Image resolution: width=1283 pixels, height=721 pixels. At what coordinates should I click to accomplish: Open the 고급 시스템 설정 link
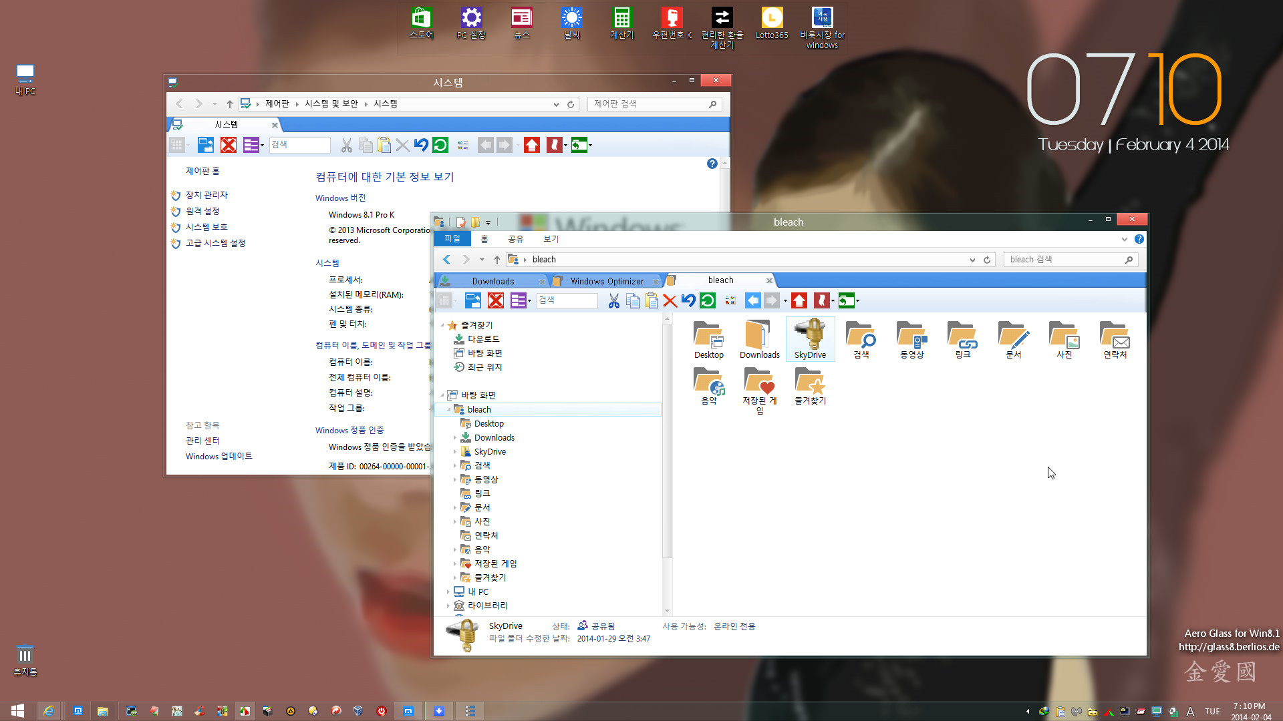pos(216,243)
